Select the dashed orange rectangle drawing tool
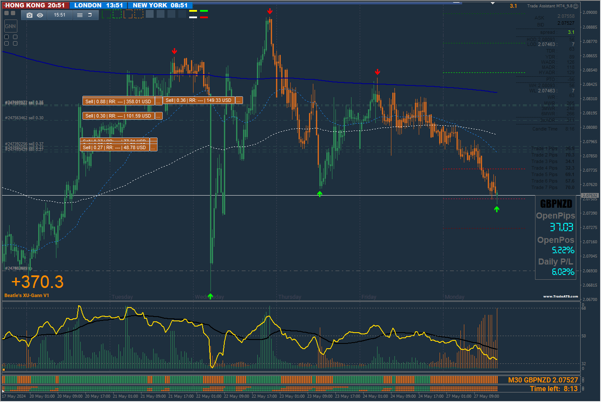The height and width of the screenshot is (402, 601). click(139, 14)
